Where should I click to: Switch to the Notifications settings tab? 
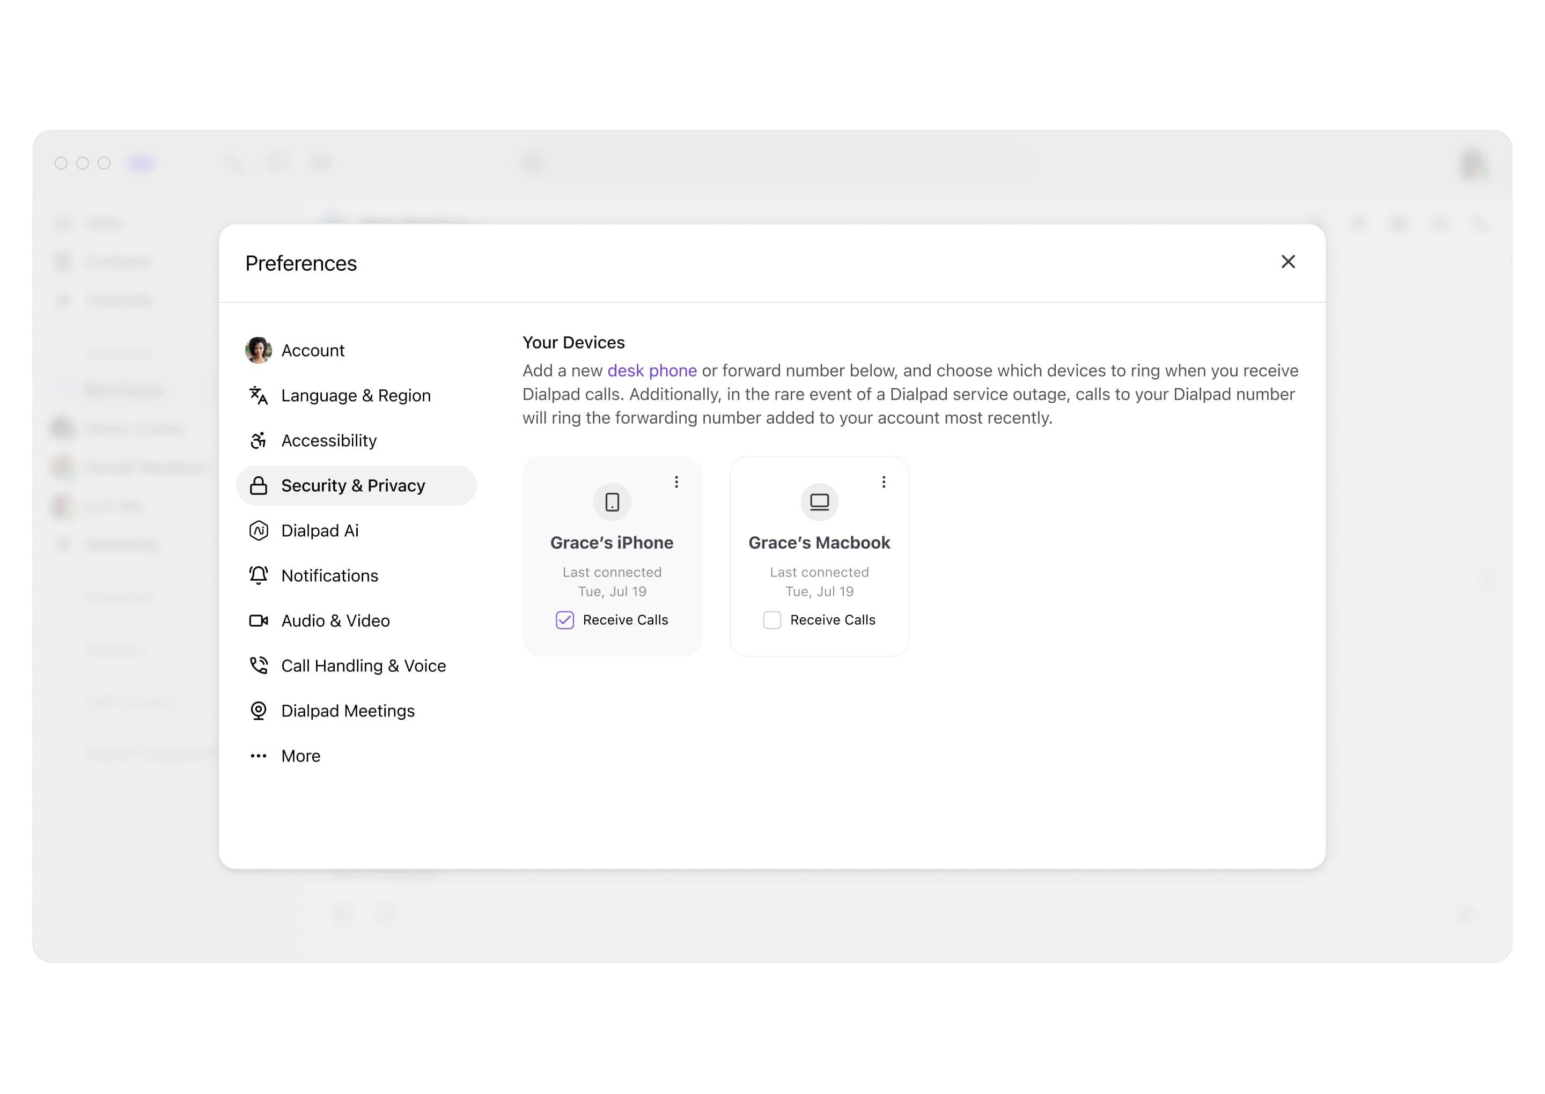pyautogui.click(x=329, y=575)
